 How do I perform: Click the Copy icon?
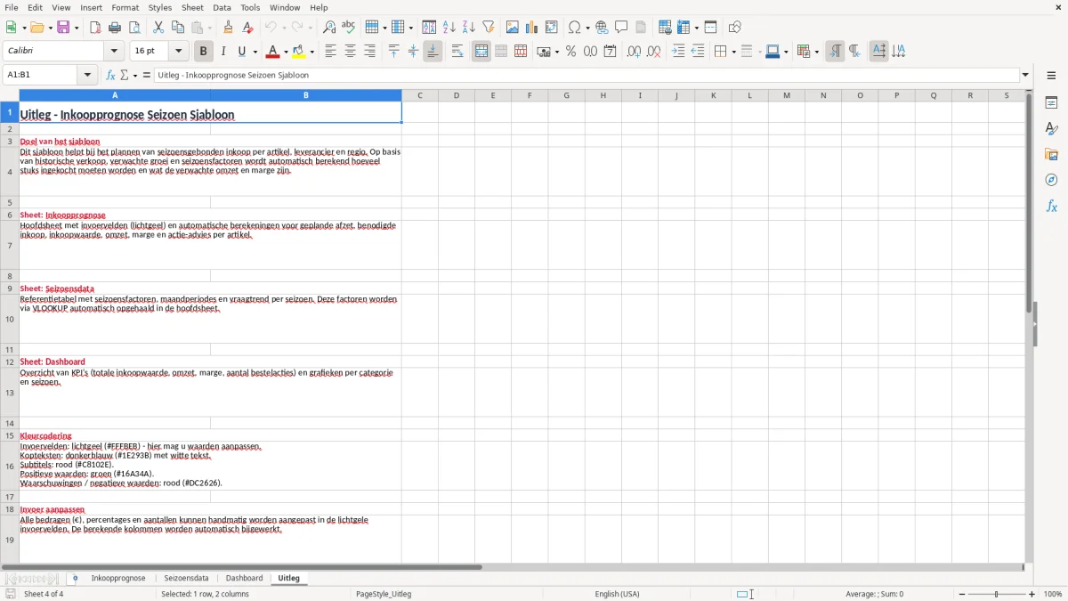tap(178, 28)
